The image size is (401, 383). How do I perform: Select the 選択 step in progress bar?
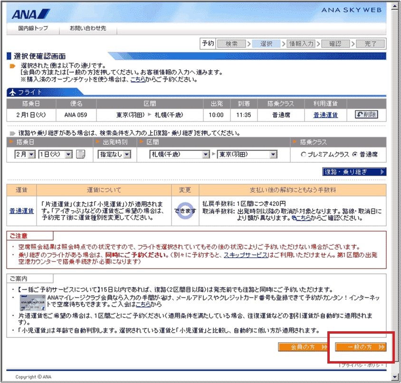[x=266, y=44]
